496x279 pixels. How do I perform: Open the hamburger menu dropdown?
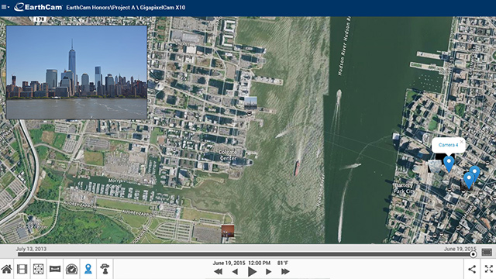click(5, 7)
